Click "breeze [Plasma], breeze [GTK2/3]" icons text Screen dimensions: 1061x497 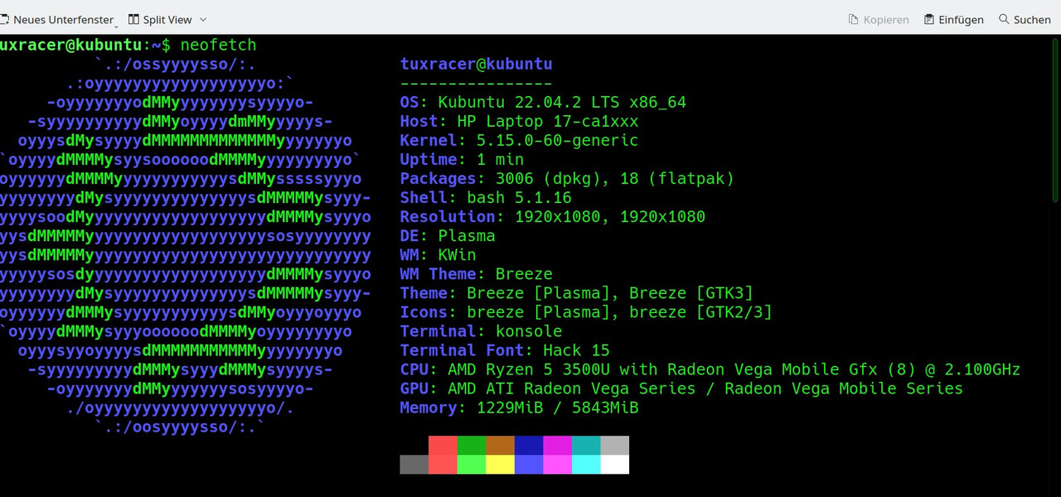click(x=619, y=311)
